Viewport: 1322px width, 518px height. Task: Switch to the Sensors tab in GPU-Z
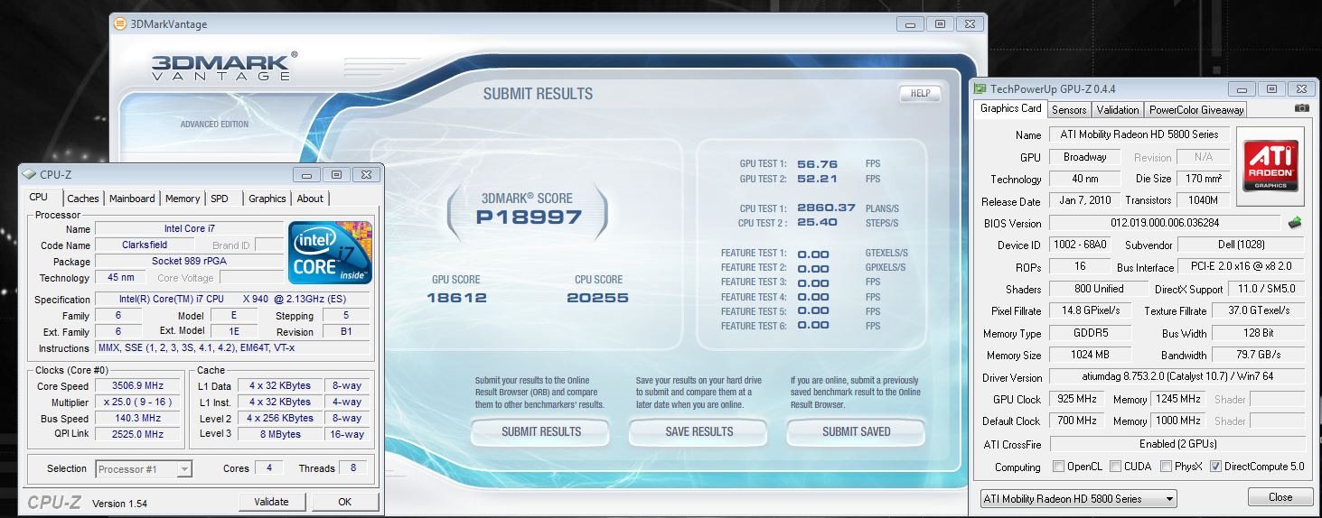pos(1068,109)
